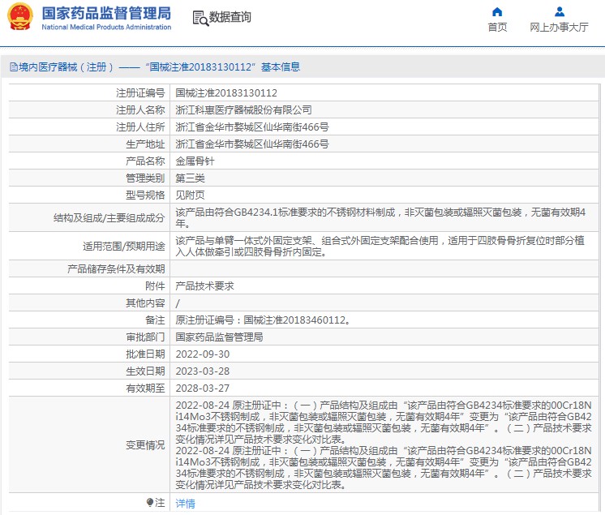The image size is (605, 515).
Task: Click the 变更情况 row label
Action: click(145, 445)
